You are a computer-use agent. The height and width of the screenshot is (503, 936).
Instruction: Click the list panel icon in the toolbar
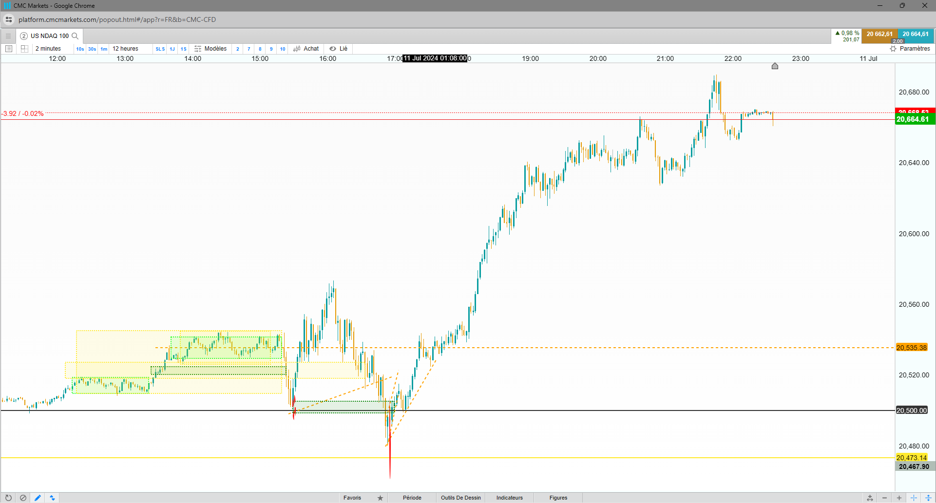coord(9,49)
